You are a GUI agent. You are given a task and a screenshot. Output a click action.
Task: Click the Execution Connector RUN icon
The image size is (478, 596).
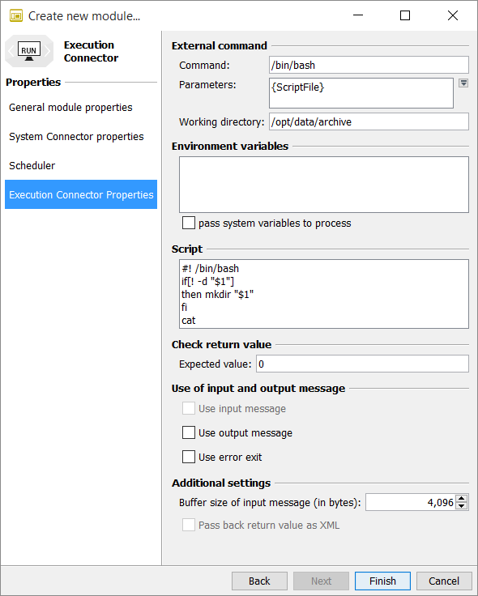29,51
